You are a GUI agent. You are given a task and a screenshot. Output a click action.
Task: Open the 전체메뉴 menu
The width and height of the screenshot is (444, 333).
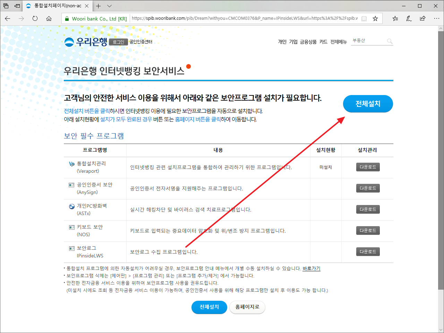339,42
